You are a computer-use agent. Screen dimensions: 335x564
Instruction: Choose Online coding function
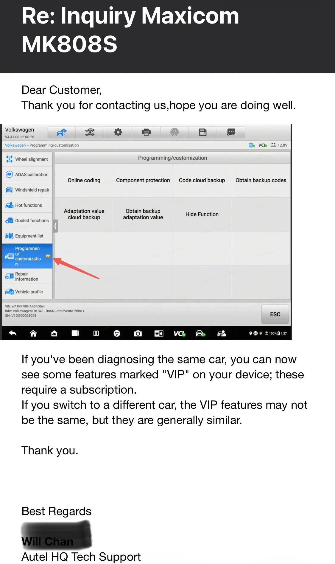(84, 180)
